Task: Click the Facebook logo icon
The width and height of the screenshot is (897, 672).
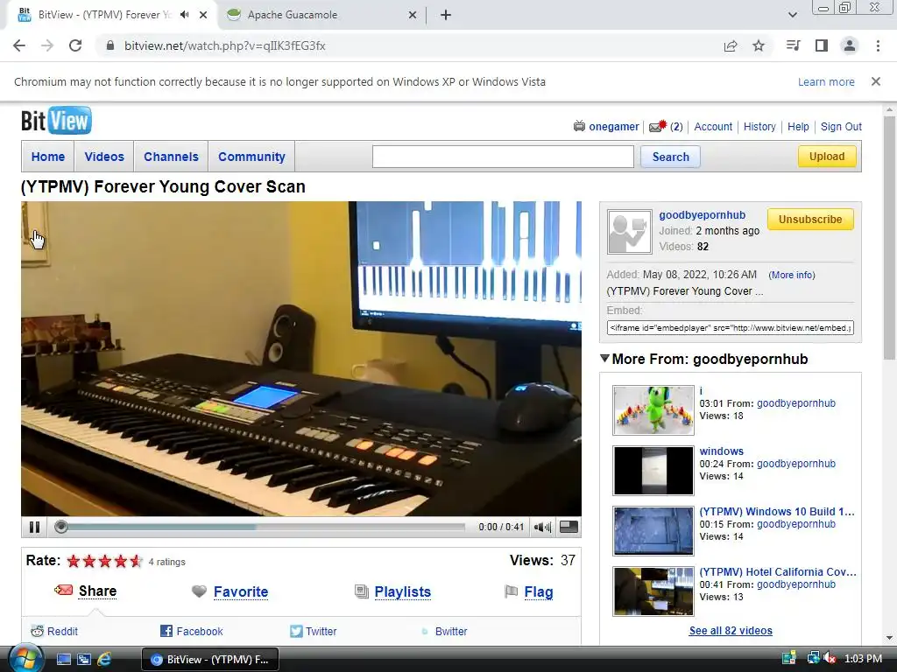Action: coord(166,631)
